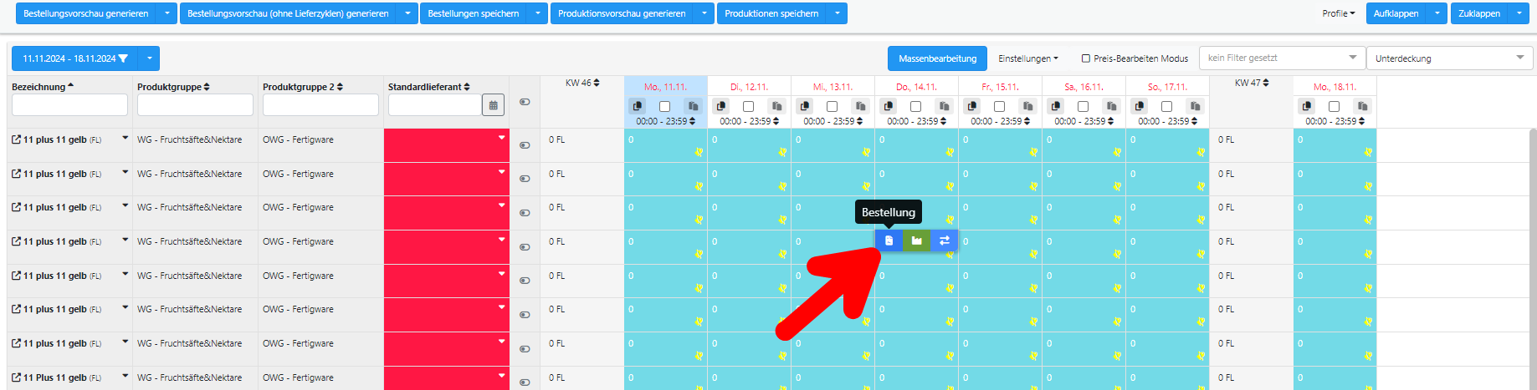Tick the checkbox under Sa., 16.11.
The image size is (1537, 390).
1083,106
